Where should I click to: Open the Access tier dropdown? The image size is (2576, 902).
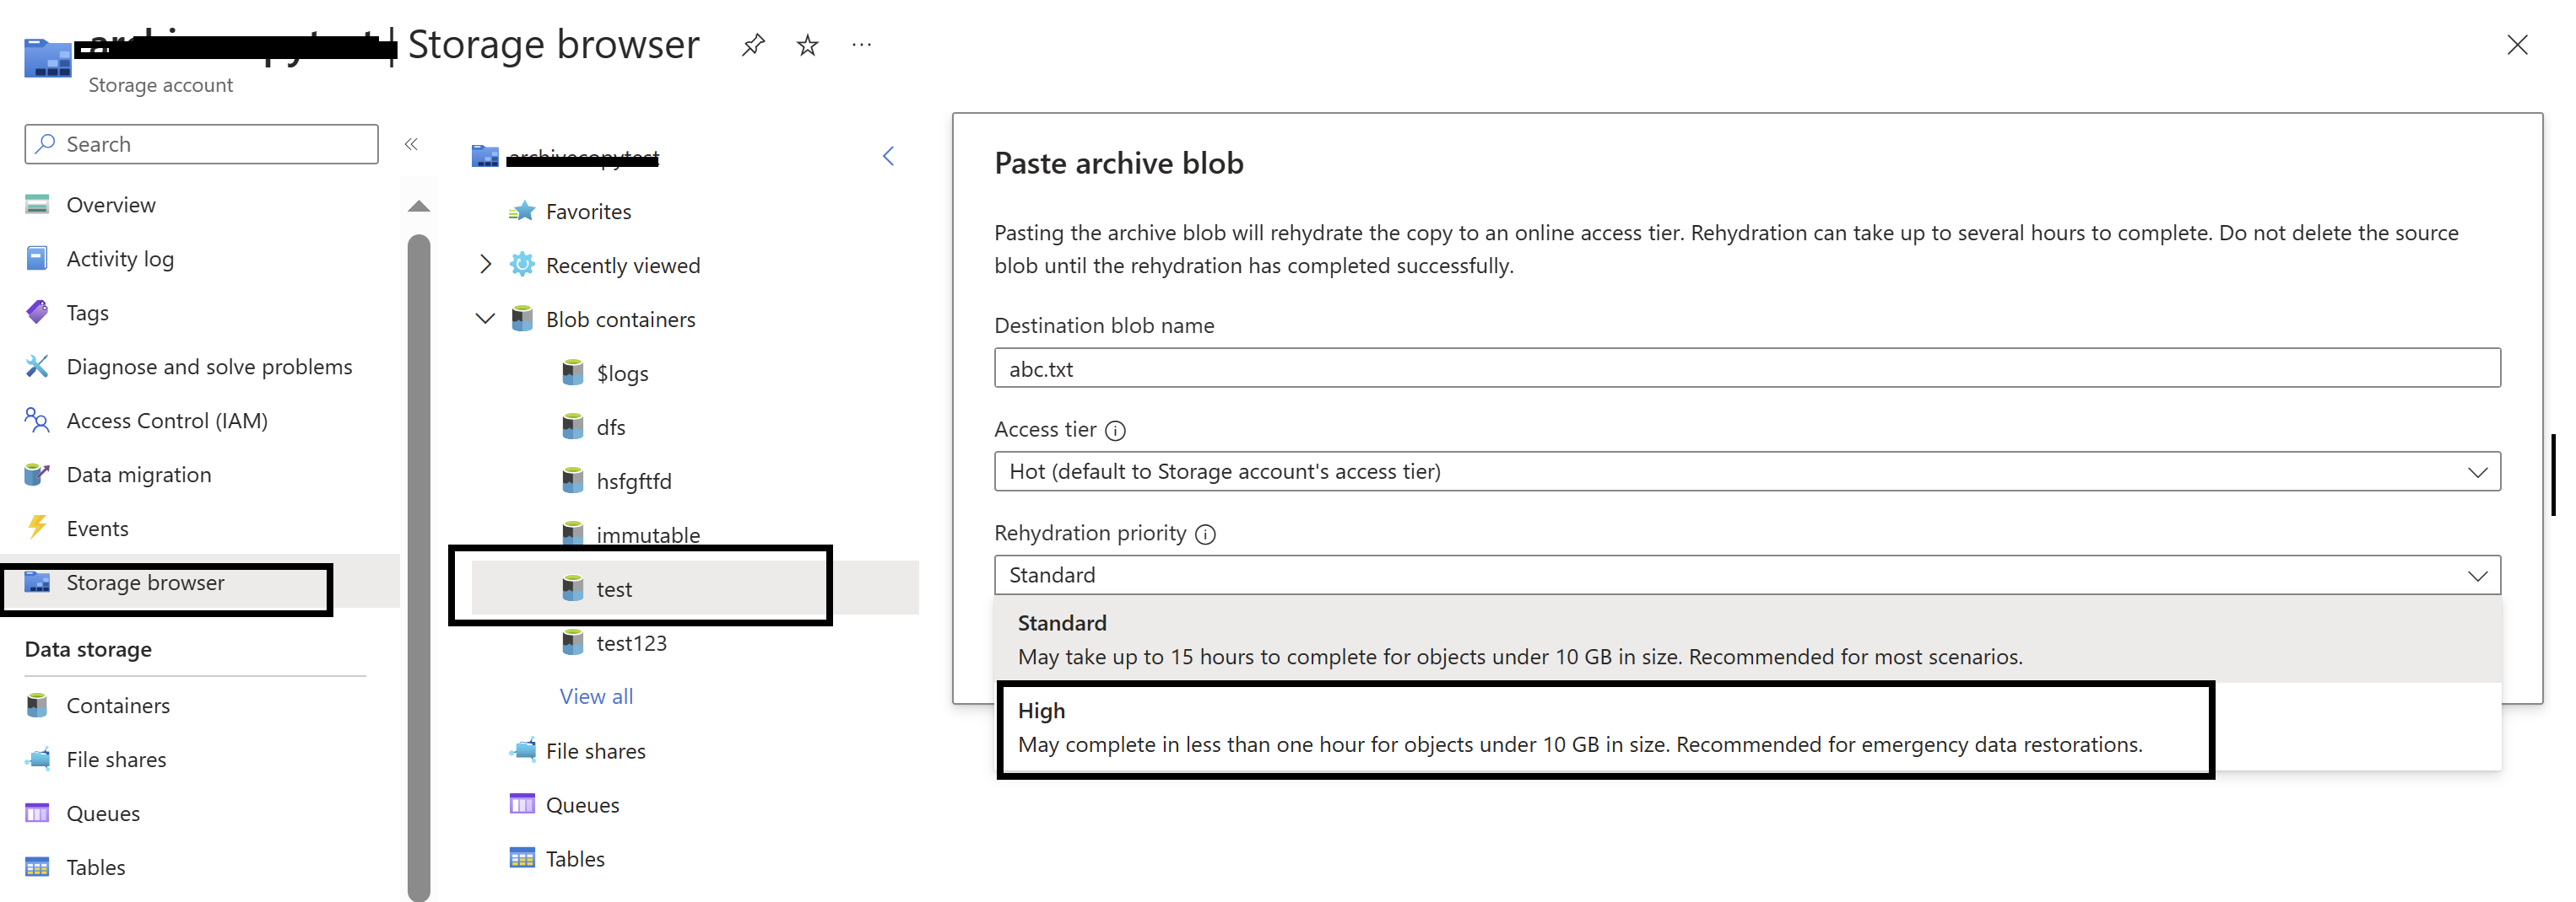(x=1746, y=471)
